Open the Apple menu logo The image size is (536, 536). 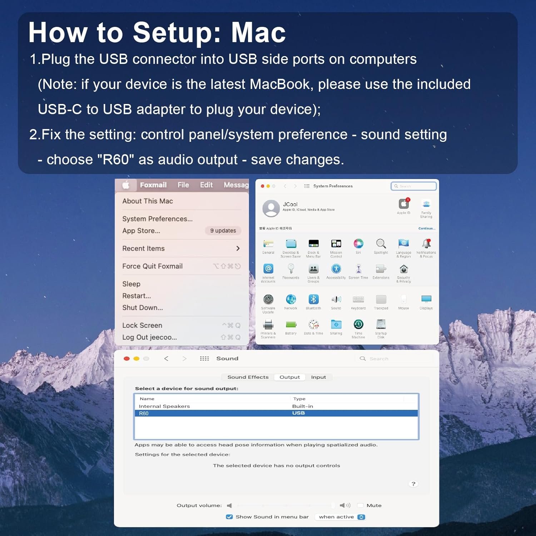click(x=126, y=185)
